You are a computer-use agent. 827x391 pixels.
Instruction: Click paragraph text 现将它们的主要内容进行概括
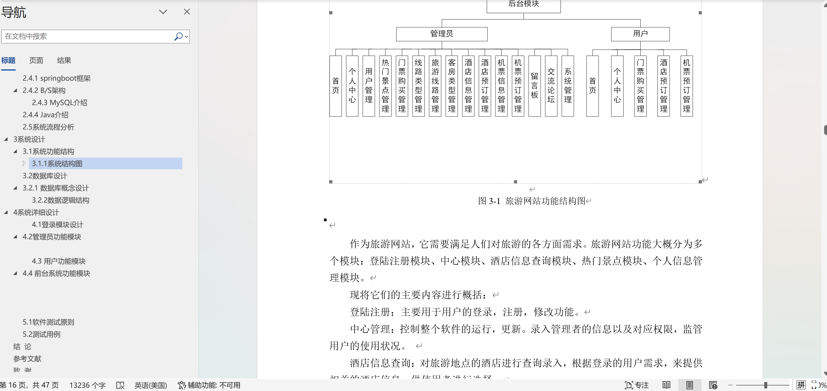[418, 295]
